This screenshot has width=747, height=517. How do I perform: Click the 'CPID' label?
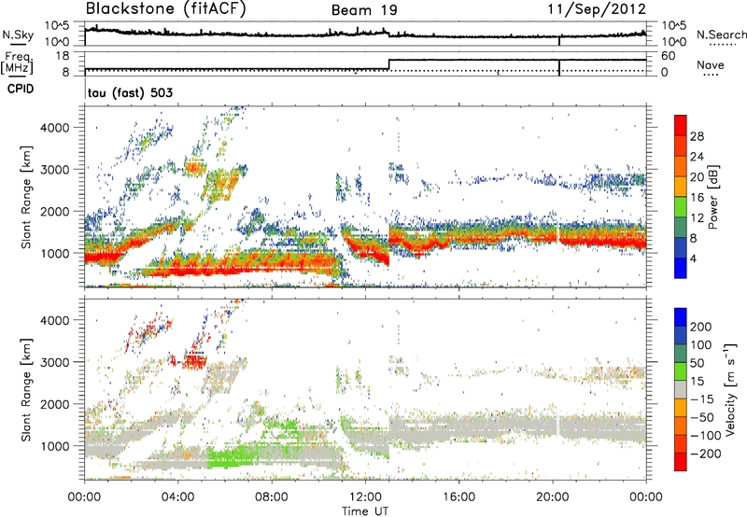tap(21, 89)
